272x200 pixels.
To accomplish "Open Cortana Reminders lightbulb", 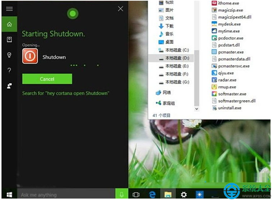I will [x=9, y=55].
